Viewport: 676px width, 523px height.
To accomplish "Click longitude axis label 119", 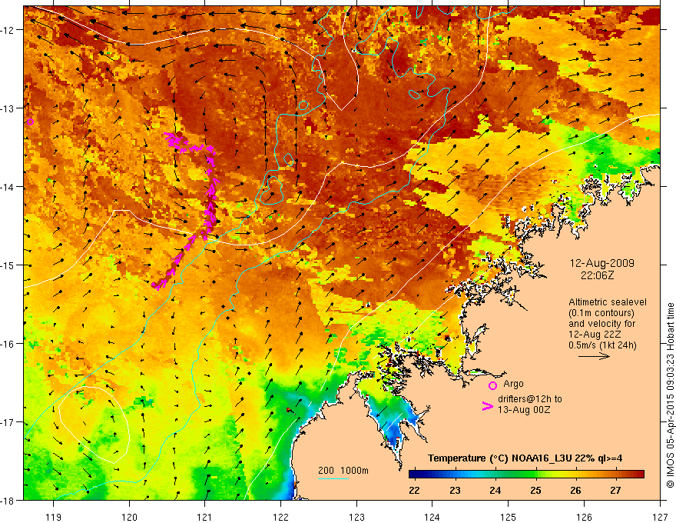I will [x=54, y=517].
